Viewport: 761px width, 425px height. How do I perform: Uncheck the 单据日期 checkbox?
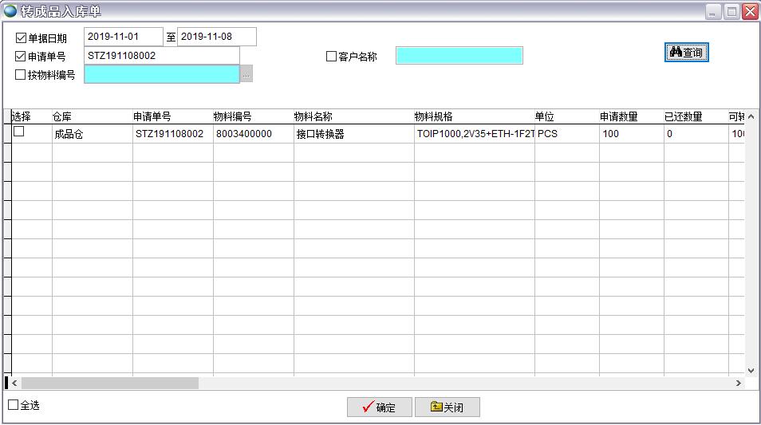click(21, 37)
